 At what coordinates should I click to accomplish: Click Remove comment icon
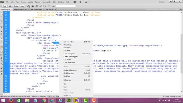click(1, 55)
